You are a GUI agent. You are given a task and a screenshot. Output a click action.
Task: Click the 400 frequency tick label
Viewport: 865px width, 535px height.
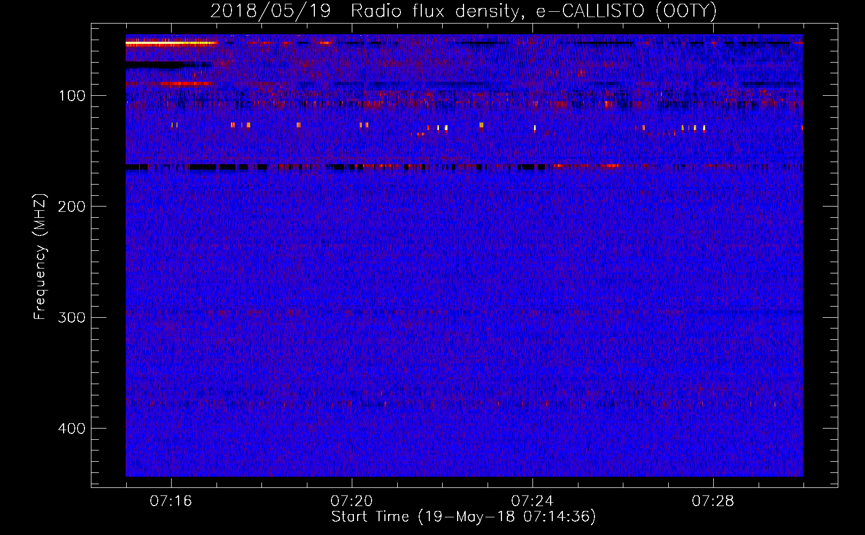click(x=72, y=429)
